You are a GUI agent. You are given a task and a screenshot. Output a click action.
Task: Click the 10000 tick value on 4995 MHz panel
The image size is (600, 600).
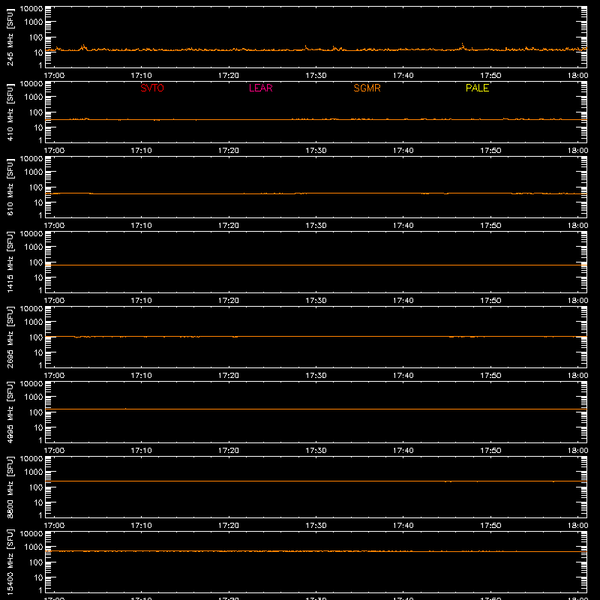click(x=31, y=384)
